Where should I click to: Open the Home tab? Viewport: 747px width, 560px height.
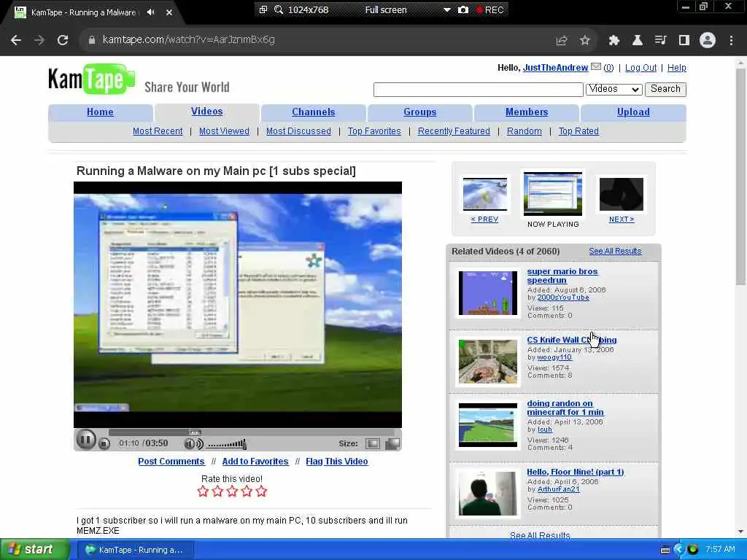(x=100, y=112)
